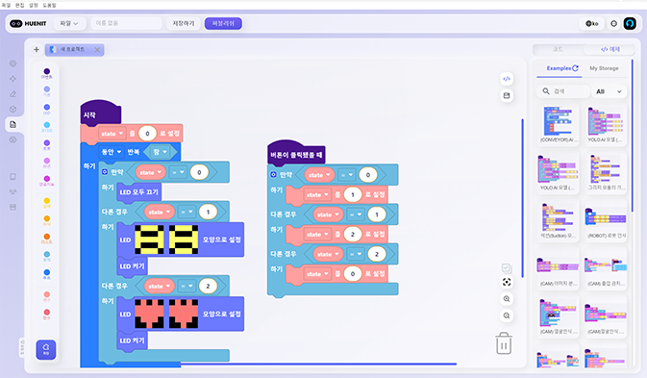Click the pencil icon in left sidebar
647x378 pixels.
tap(13, 94)
